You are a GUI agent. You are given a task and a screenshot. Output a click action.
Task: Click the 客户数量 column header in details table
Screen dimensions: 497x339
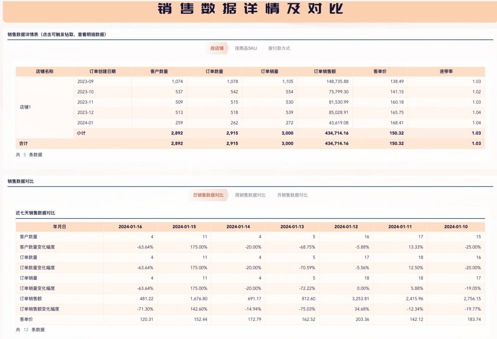point(159,72)
